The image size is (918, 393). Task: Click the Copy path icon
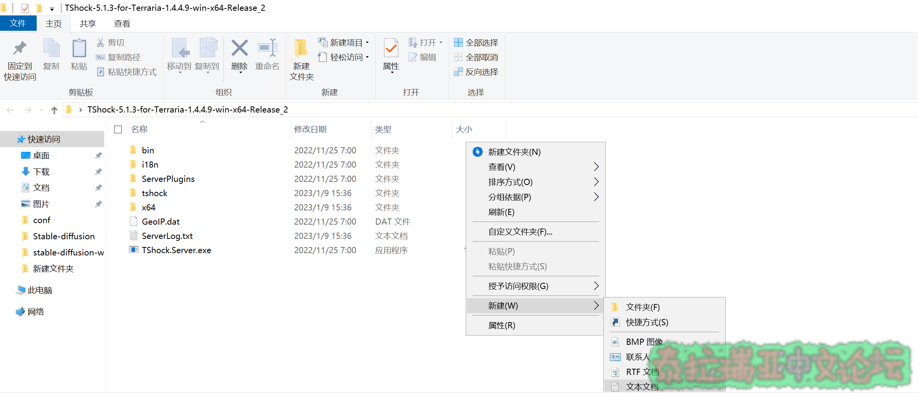point(100,57)
